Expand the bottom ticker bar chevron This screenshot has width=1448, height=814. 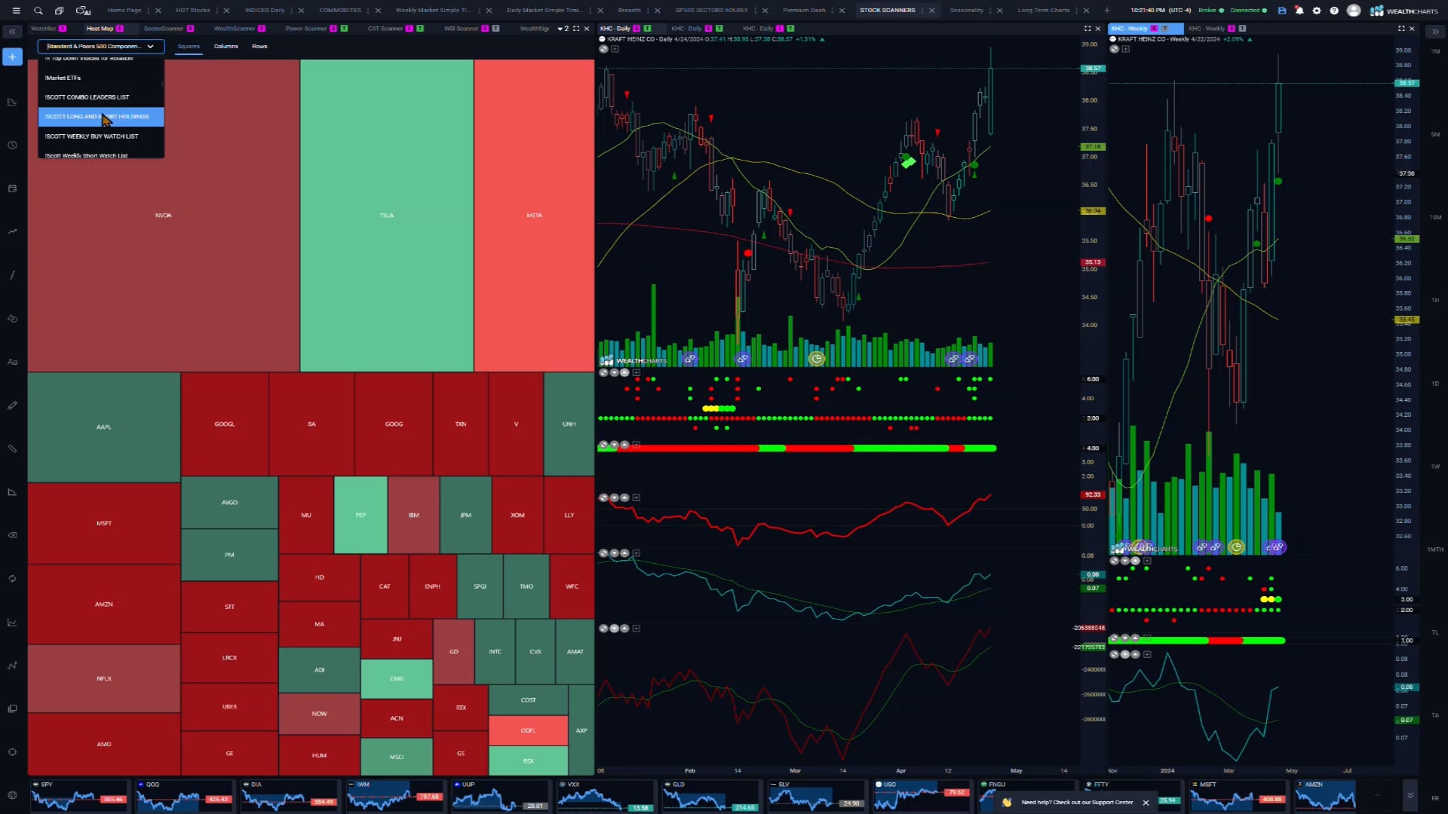pyautogui.click(x=1410, y=795)
